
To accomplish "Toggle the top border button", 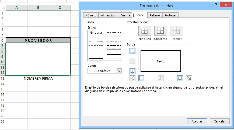I will (132, 51).
